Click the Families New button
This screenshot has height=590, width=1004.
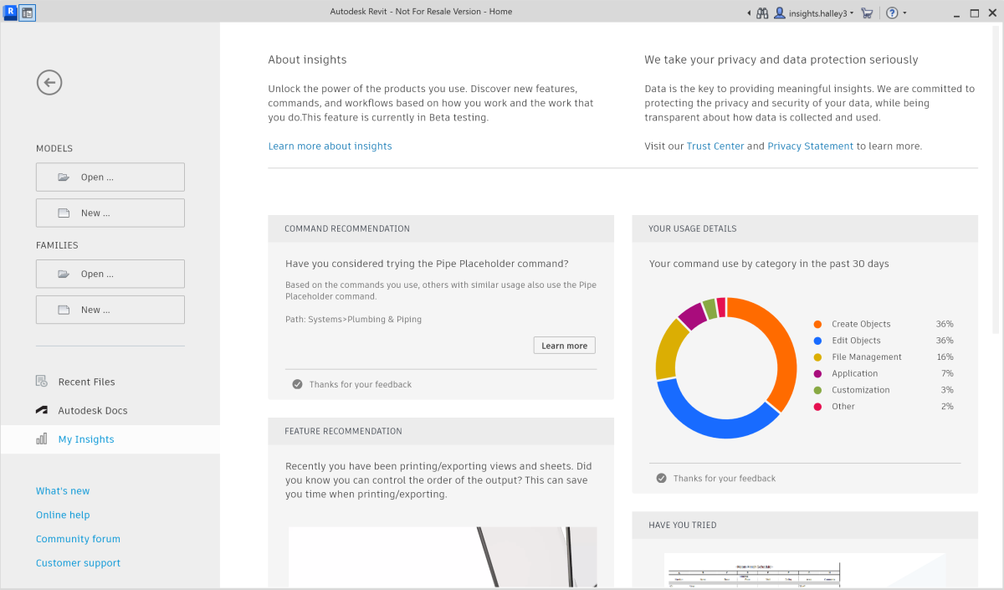[x=110, y=310]
